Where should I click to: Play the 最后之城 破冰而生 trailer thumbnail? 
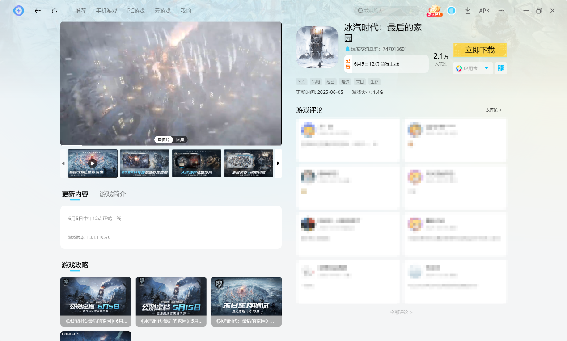[x=93, y=164]
